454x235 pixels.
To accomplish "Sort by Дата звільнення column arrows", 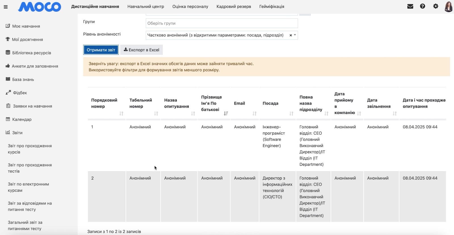I will (x=395, y=113).
